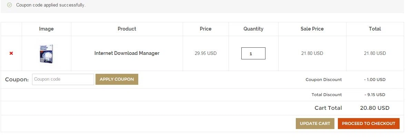The height and width of the screenshot is (139, 412).
Task: Open the Internet Download Manager product link
Action: [x=127, y=53]
